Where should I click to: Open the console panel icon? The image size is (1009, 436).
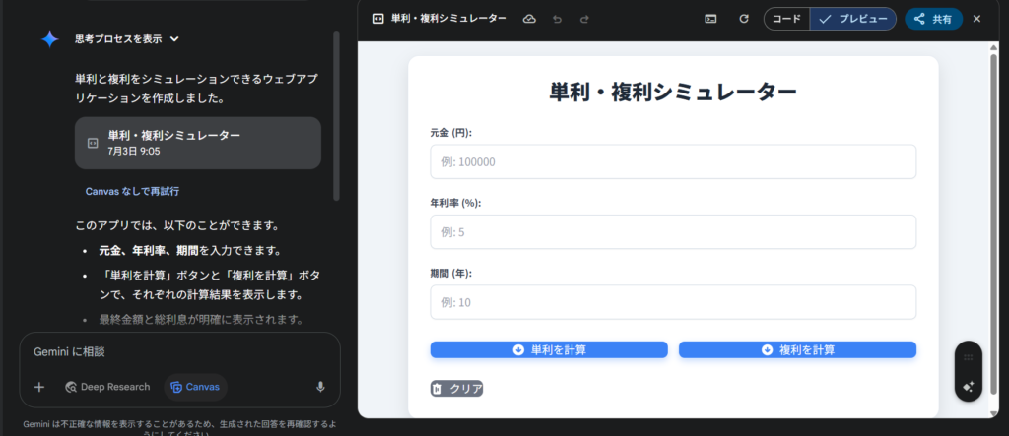710,19
